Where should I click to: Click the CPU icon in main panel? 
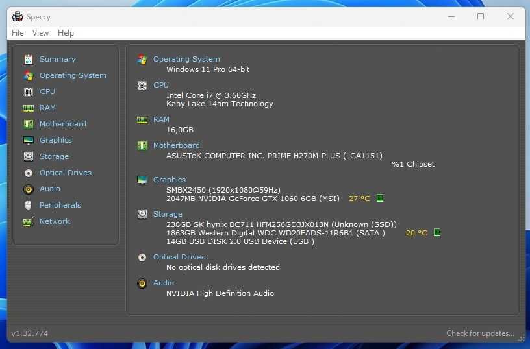[142, 86]
